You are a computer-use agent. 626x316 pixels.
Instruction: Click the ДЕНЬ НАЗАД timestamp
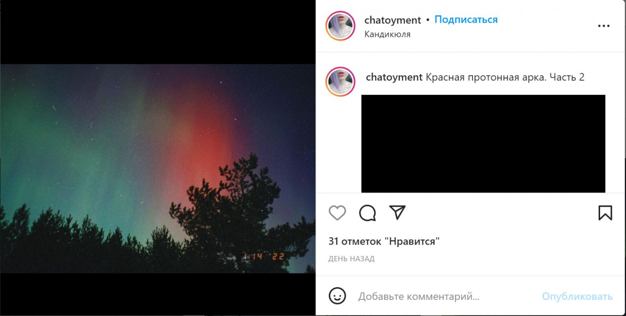[352, 259]
